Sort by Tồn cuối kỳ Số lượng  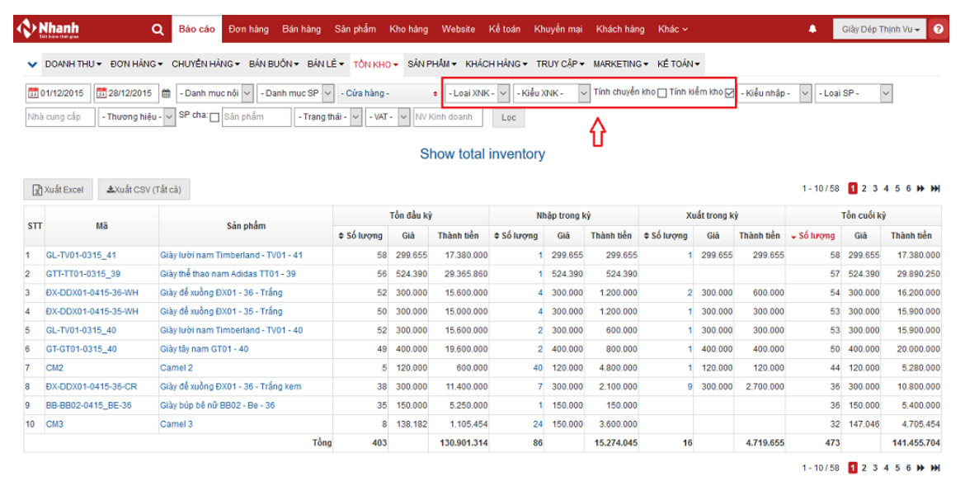click(813, 235)
